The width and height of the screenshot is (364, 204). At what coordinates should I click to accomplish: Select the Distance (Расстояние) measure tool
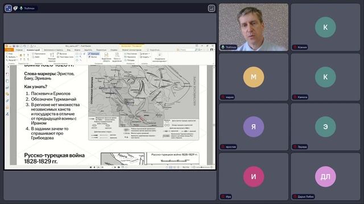[x=131, y=54]
